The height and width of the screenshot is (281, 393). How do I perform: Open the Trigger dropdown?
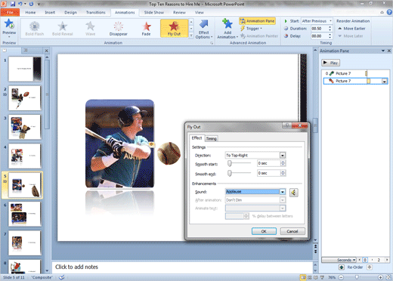coord(252,29)
